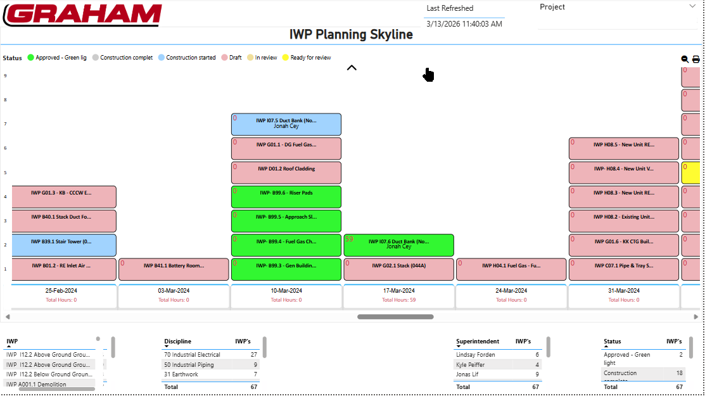Open the IWP I07.6 Duct Bank card
The image size is (705, 396).
[x=399, y=245]
